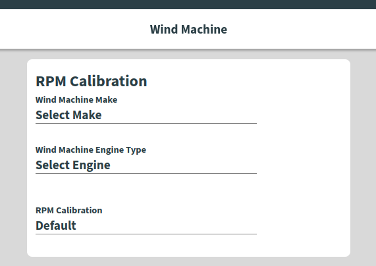
Task: Expand the RPM Calibration Default dropdown
Action: pos(146,226)
